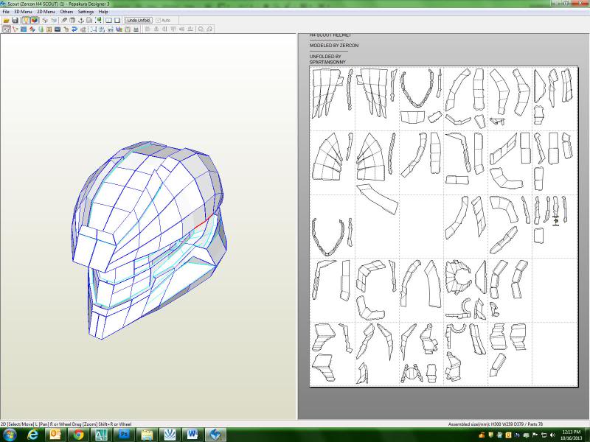
Task: Click the first greyed-out magnifier zoom icon
Action: coord(201,29)
